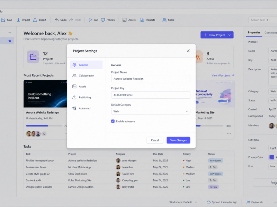The image size is (277, 207).
Task: Open favorites with the sidebar star icon
Action: coord(10,41)
